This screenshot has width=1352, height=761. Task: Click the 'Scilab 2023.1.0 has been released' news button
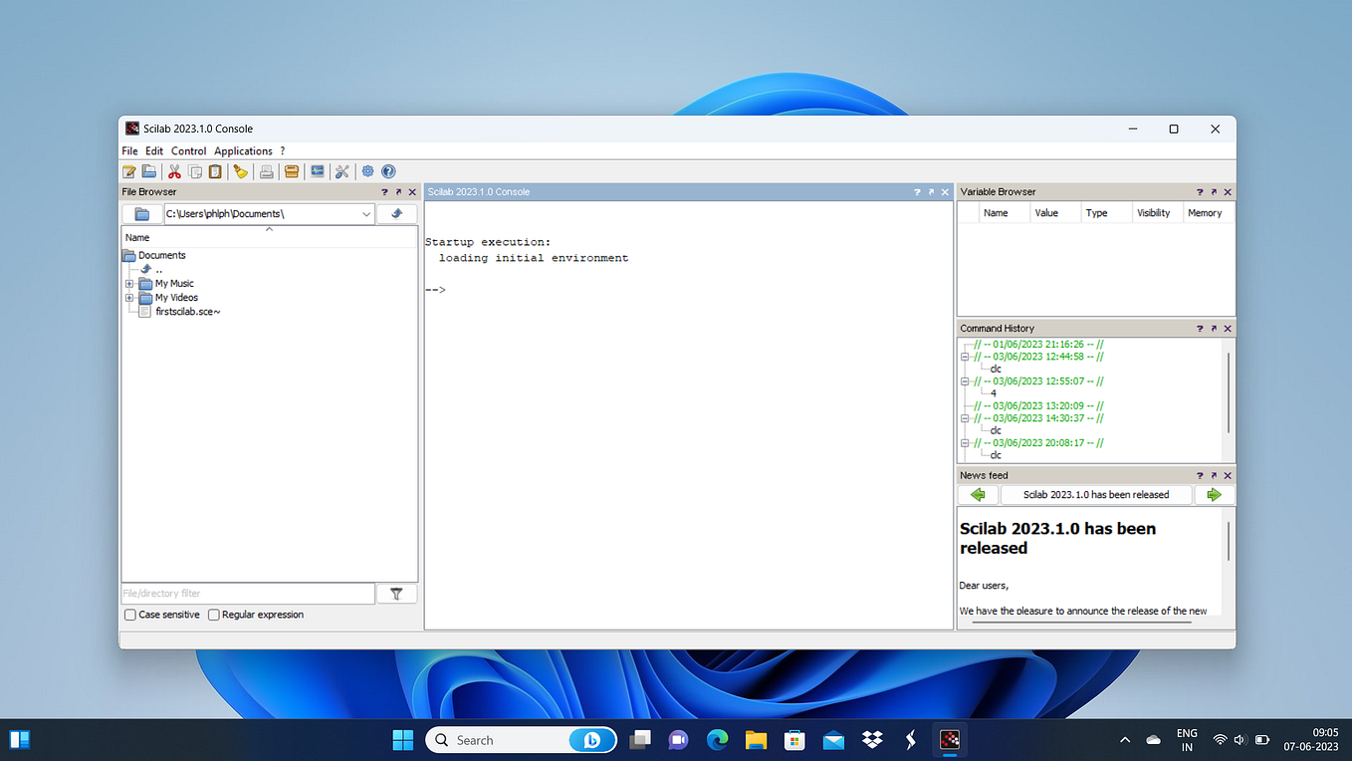1096,495
